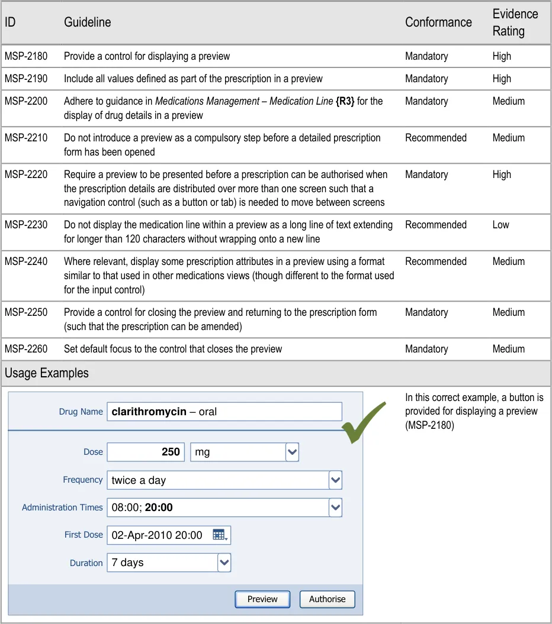The width and height of the screenshot is (552, 624).
Task: Click the First Dose date text
Action: click(x=157, y=535)
